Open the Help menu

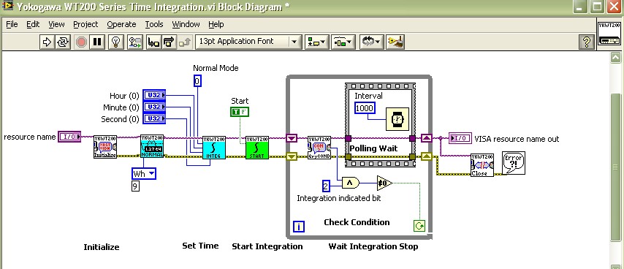pyautogui.click(x=216, y=24)
